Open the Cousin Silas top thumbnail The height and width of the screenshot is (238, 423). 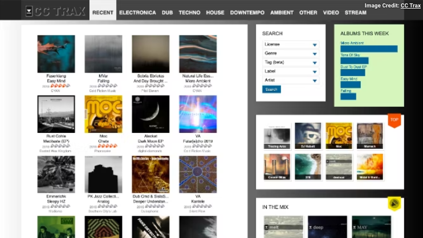[x=277, y=167]
